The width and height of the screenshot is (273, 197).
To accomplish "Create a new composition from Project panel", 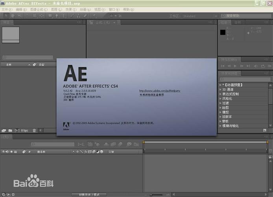I will tap(17, 130).
